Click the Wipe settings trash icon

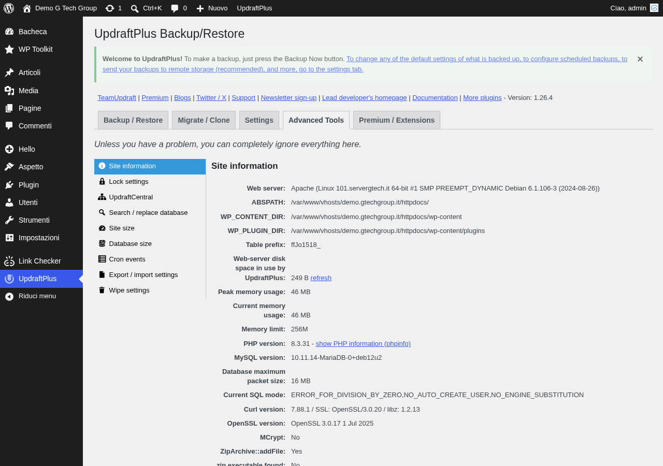point(102,290)
